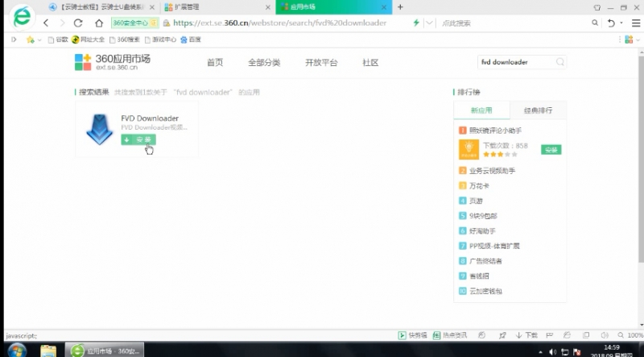Open the taskbar file explorer folder icon

click(x=48, y=351)
